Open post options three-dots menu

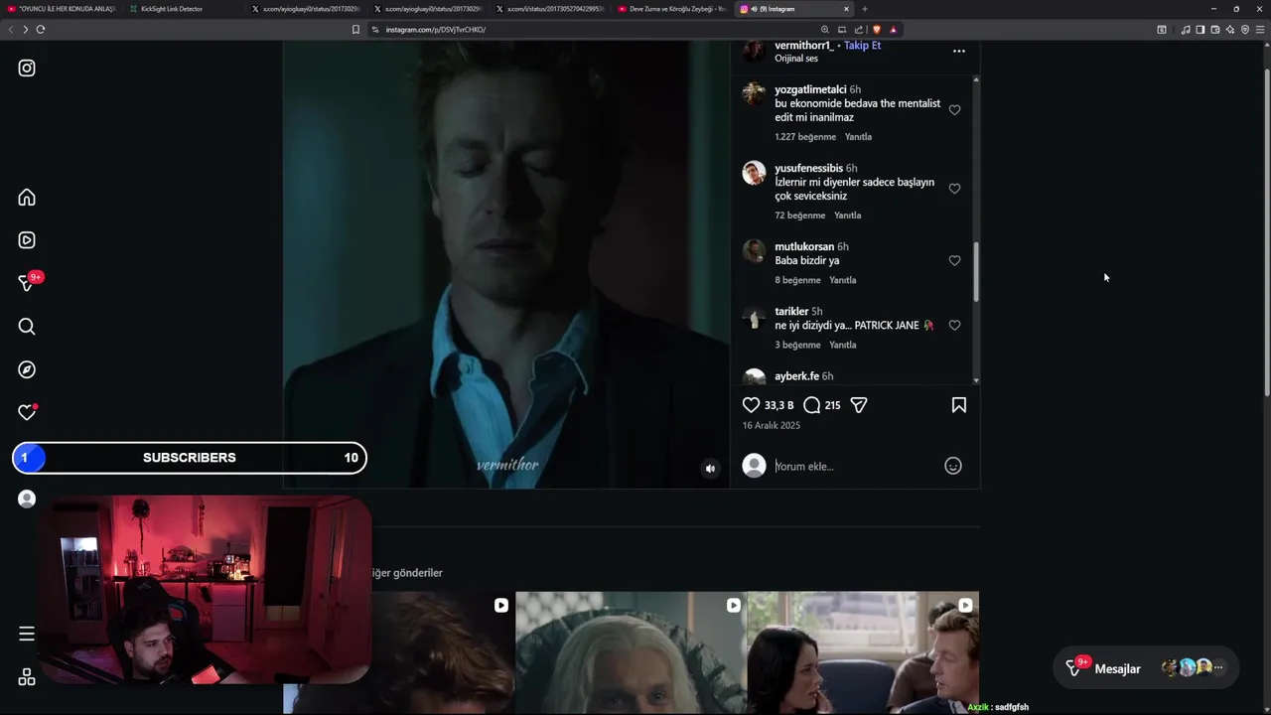tap(959, 51)
